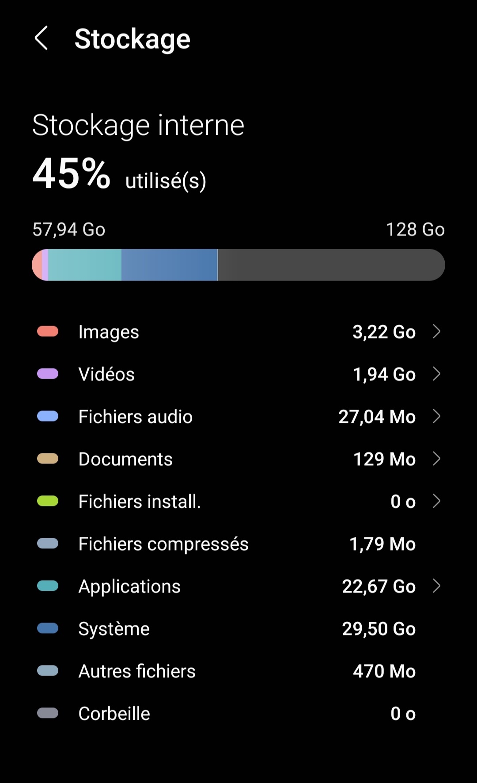The height and width of the screenshot is (783, 477).
Task: Click the green Fichiers install. pill icon
Action: tap(48, 501)
